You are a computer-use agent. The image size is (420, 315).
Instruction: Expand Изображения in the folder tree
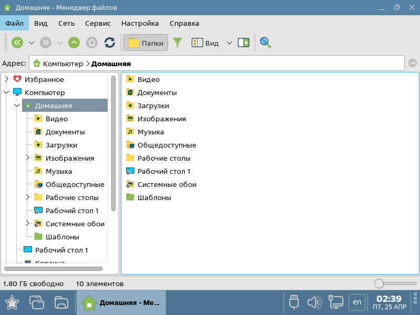[x=28, y=158]
